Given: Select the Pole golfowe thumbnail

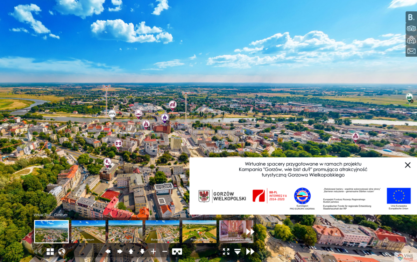Looking at the screenshot, I should pos(199,232).
